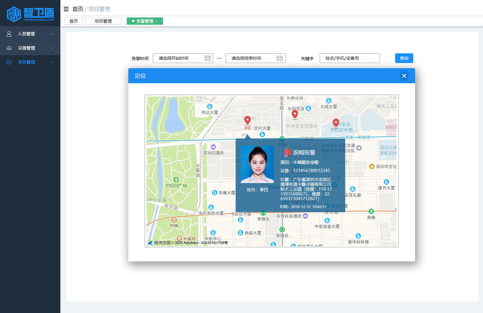Click the 项目管理 list icon
The image size is (483, 313).
click(9, 62)
